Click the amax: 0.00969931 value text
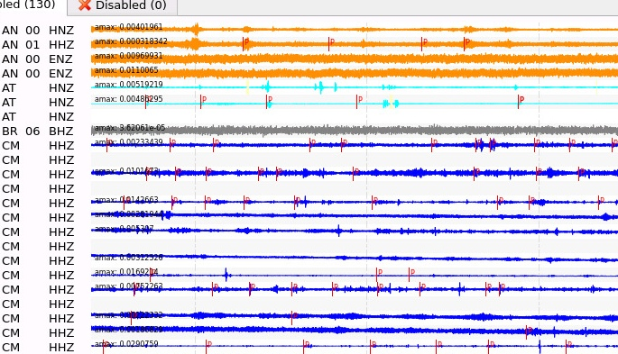 (128, 56)
